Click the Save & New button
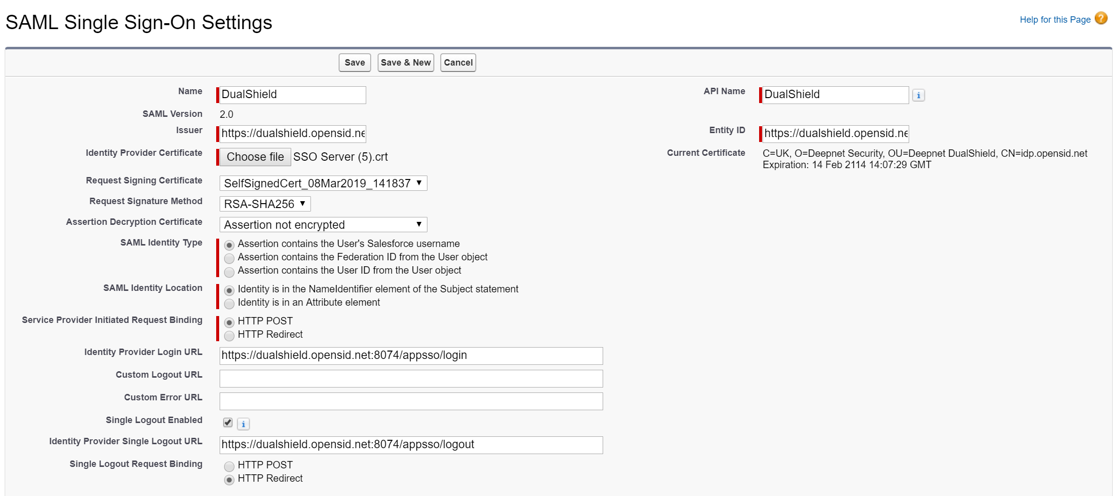The width and height of the screenshot is (1113, 496). point(406,63)
